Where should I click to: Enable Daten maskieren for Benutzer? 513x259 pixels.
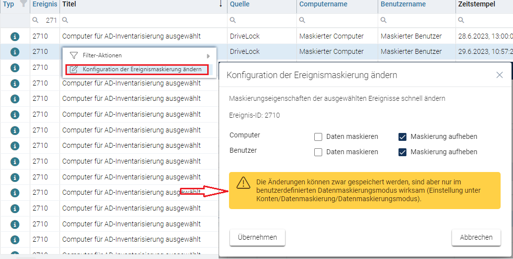318,152
